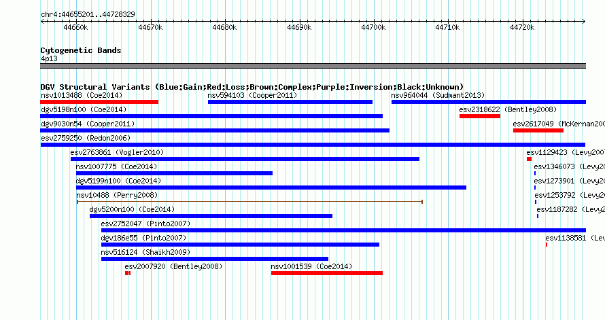Open the esv1273901 variant label

click(569, 181)
